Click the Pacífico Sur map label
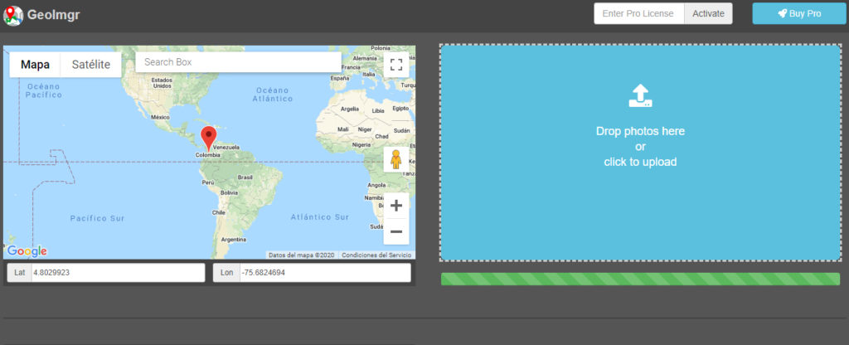Viewport: 849px width, 345px height. pos(98,218)
